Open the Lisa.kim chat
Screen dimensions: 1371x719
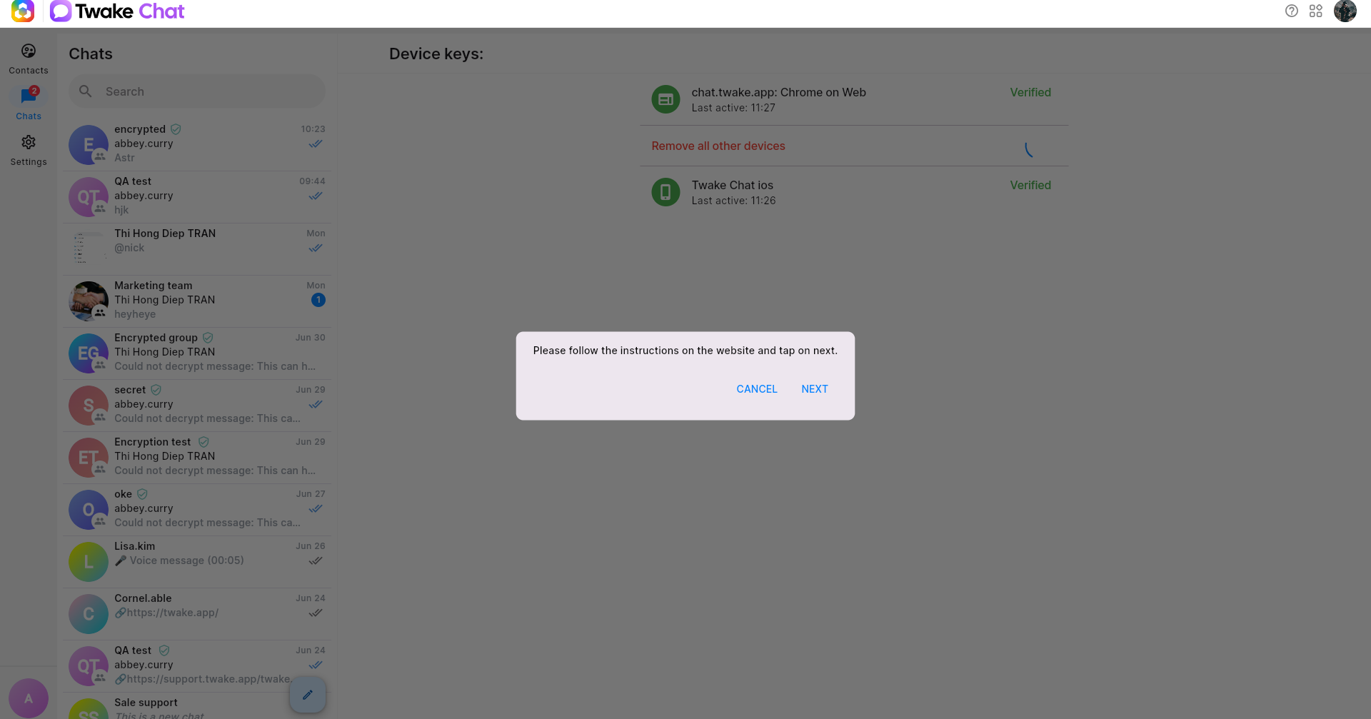point(197,562)
